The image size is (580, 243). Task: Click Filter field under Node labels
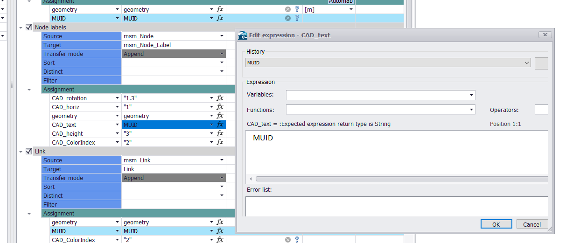click(x=174, y=81)
